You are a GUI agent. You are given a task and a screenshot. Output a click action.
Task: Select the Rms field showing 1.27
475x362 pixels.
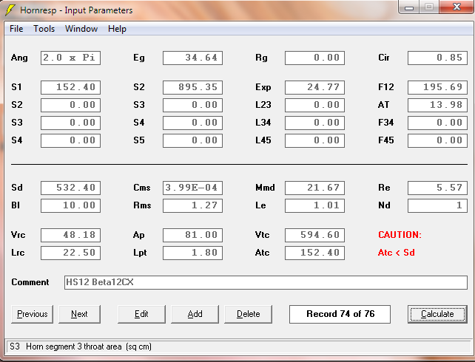point(192,205)
